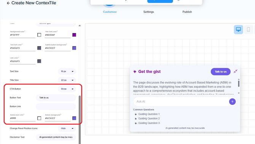The image size is (255, 144).
Task: Click the Button Text input field
Action: click(56, 98)
